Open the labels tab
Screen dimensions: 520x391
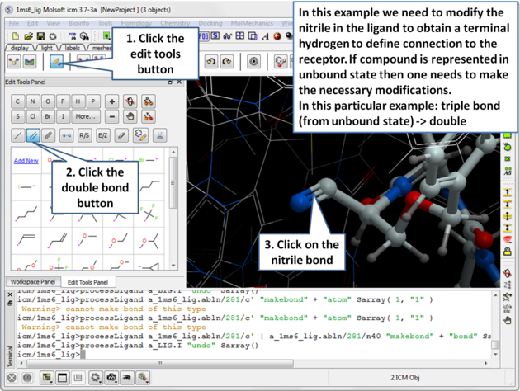(73, 48)
